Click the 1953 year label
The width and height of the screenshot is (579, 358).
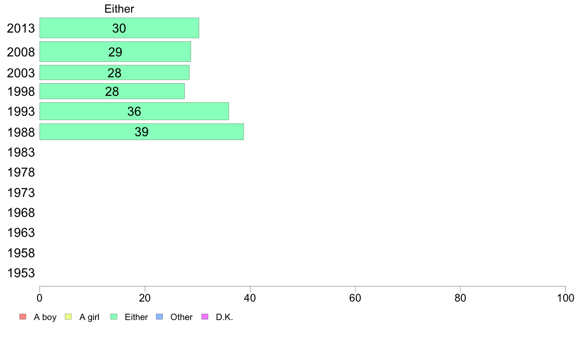(21, 273)
